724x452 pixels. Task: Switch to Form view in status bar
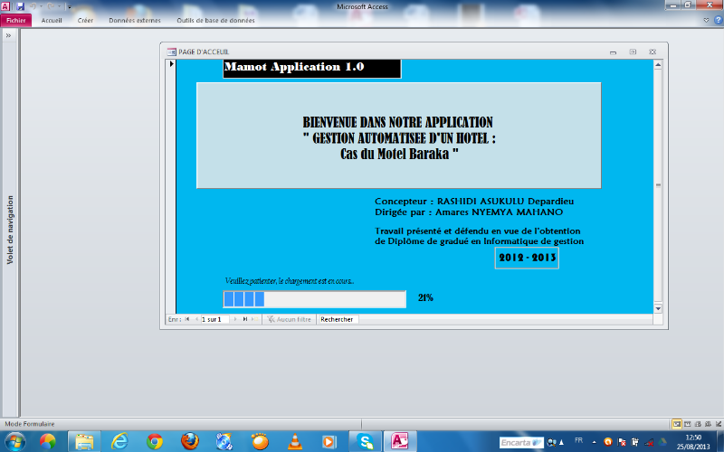point(676,424)
